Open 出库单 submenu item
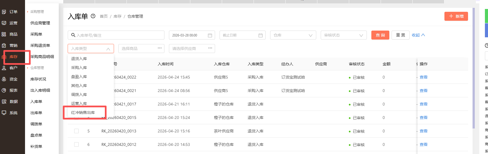 pos(36,113)
